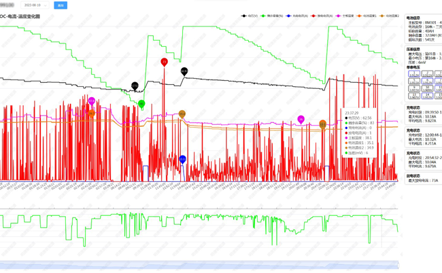Toggle the black 电压(V) legend series
Image resolution: width=442 pixels, height=273 pixels.
point(250,16)
